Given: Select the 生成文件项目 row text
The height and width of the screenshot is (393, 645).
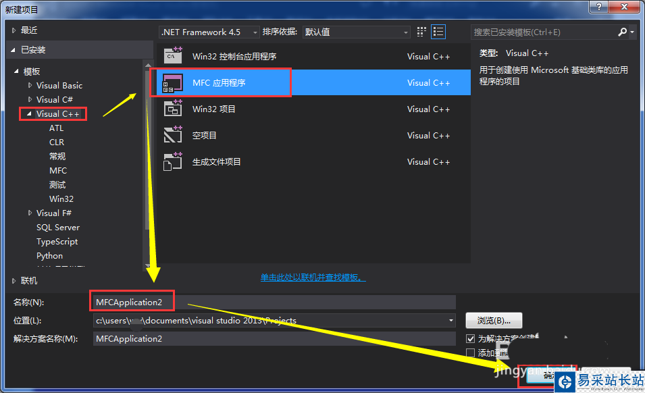Looking at the screenshot, I should (217, 161).
